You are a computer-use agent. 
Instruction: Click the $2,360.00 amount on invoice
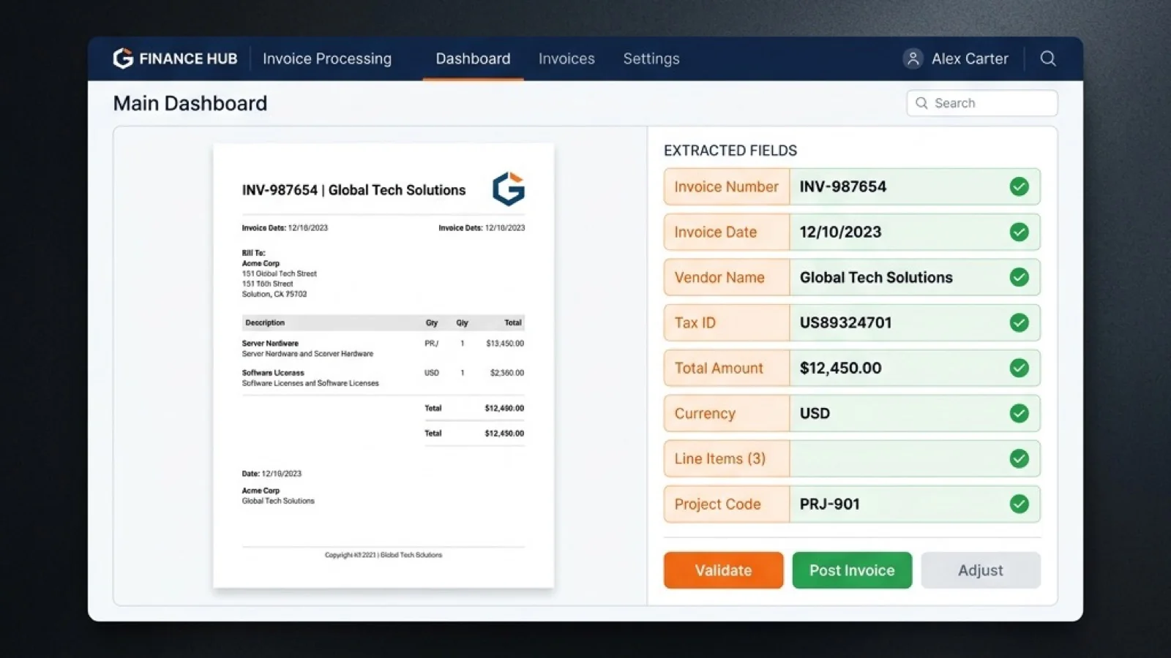pos(506,373)
